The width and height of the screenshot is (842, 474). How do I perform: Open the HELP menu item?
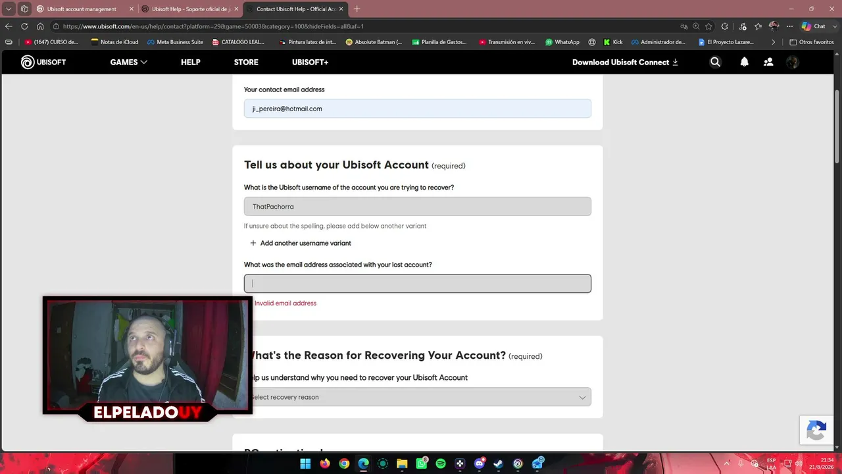click(x=191, y=62)
